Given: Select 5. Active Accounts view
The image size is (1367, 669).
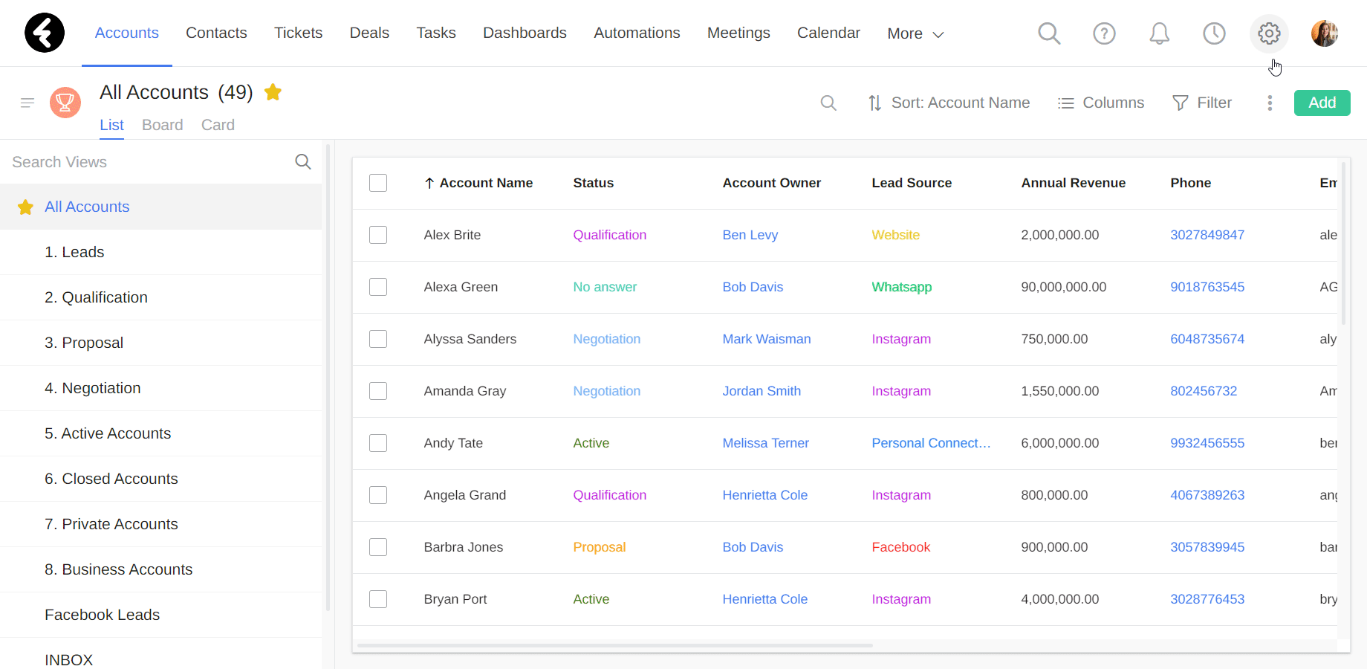Looking at the screenshot, I should [160, 433].
